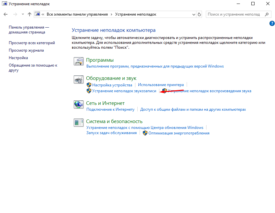The height and width of the screenshot is (213, 275).
Task: Maximize the Устранение неполадок window
Action: click(253, 4)
